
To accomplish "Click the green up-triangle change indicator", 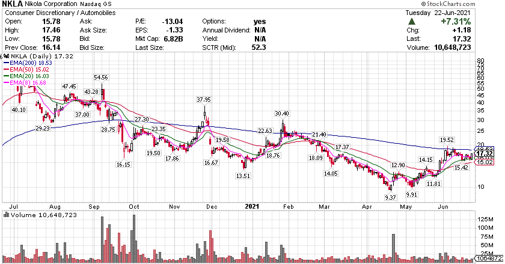I will (x=412, y=22).
